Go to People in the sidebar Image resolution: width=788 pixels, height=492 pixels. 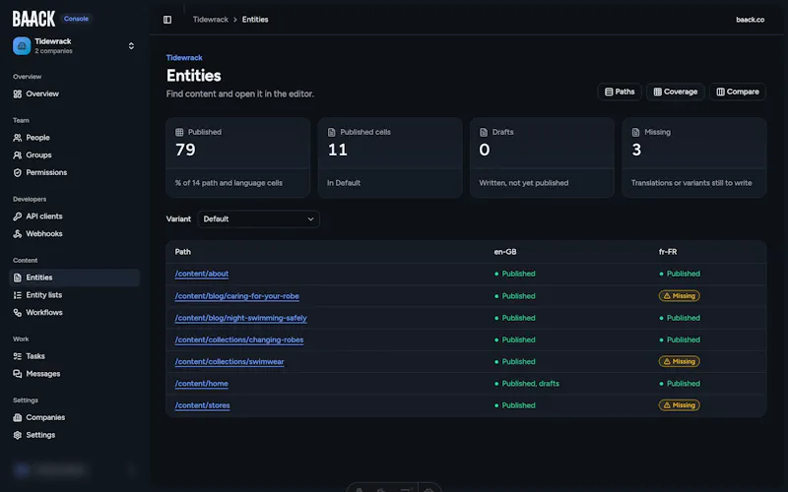pyautogui.click(x=75, y=138)
